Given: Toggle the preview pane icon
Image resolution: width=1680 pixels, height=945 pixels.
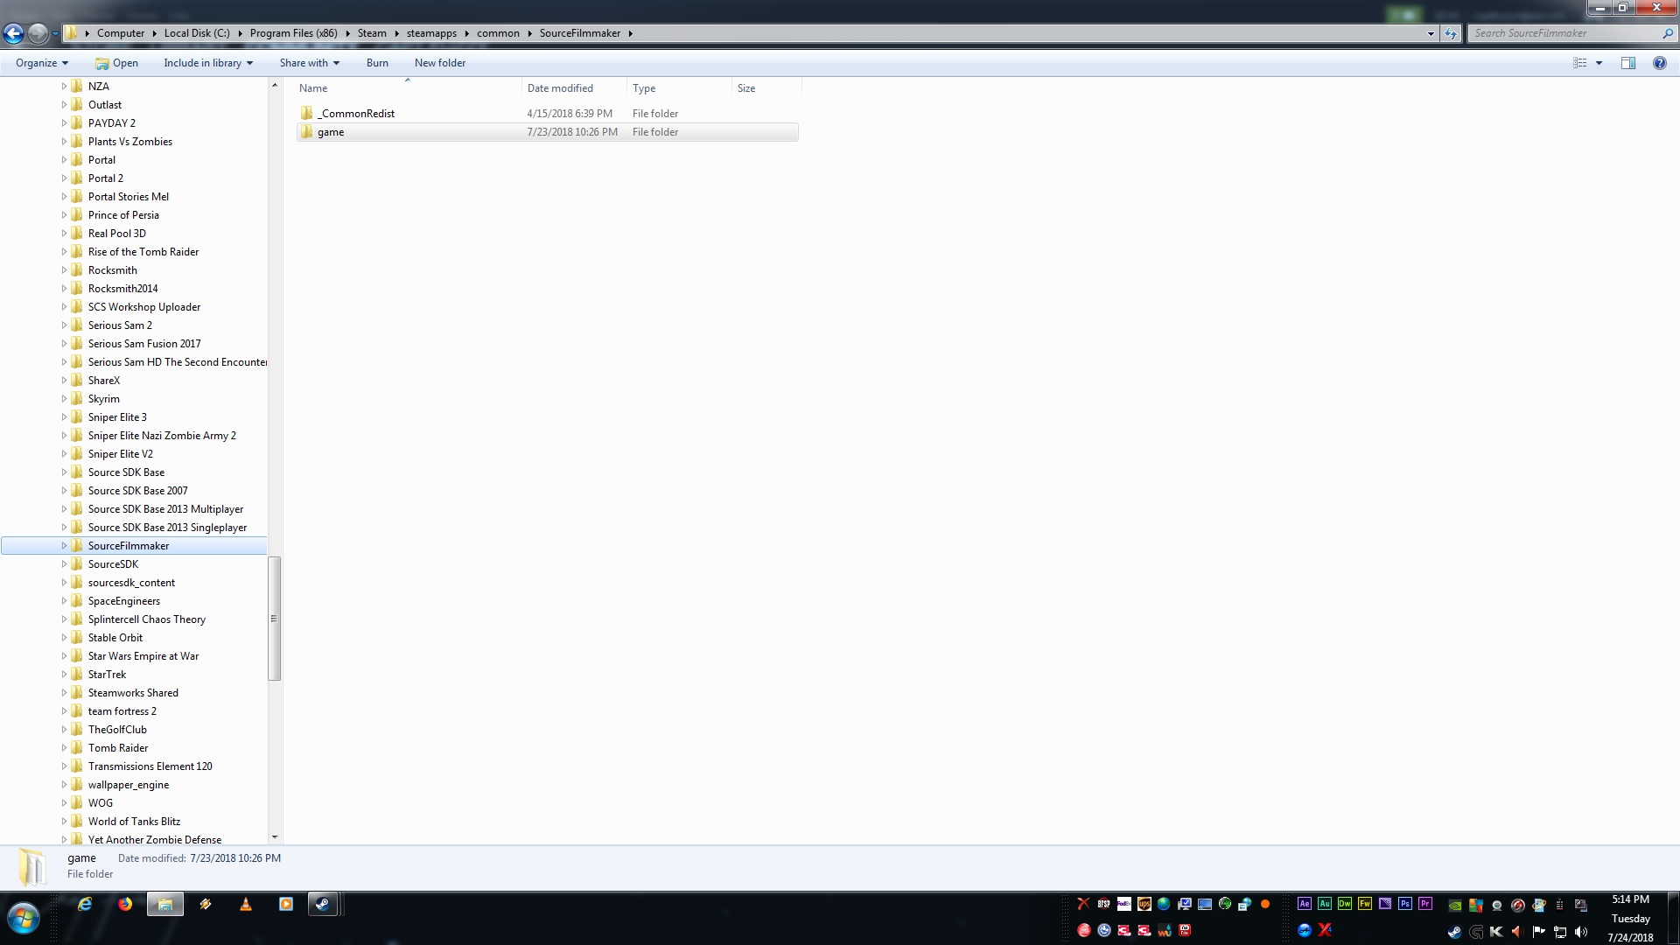Looking at the screenshot, I should (x=1627, y=63).
